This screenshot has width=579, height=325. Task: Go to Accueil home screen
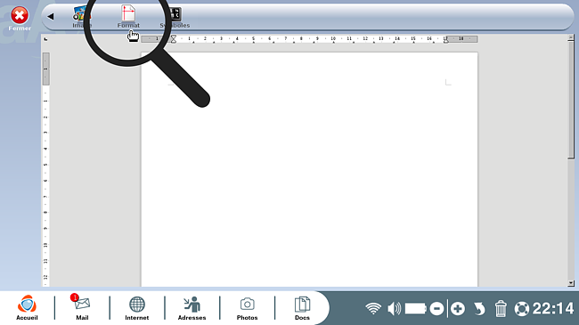pos(27,307)
